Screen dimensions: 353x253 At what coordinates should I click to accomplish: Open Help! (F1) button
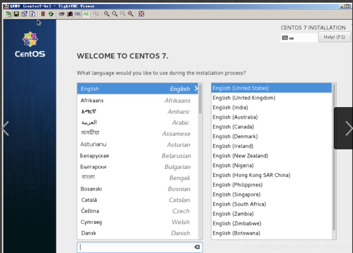pyautogui.click(x=334, y=37)
